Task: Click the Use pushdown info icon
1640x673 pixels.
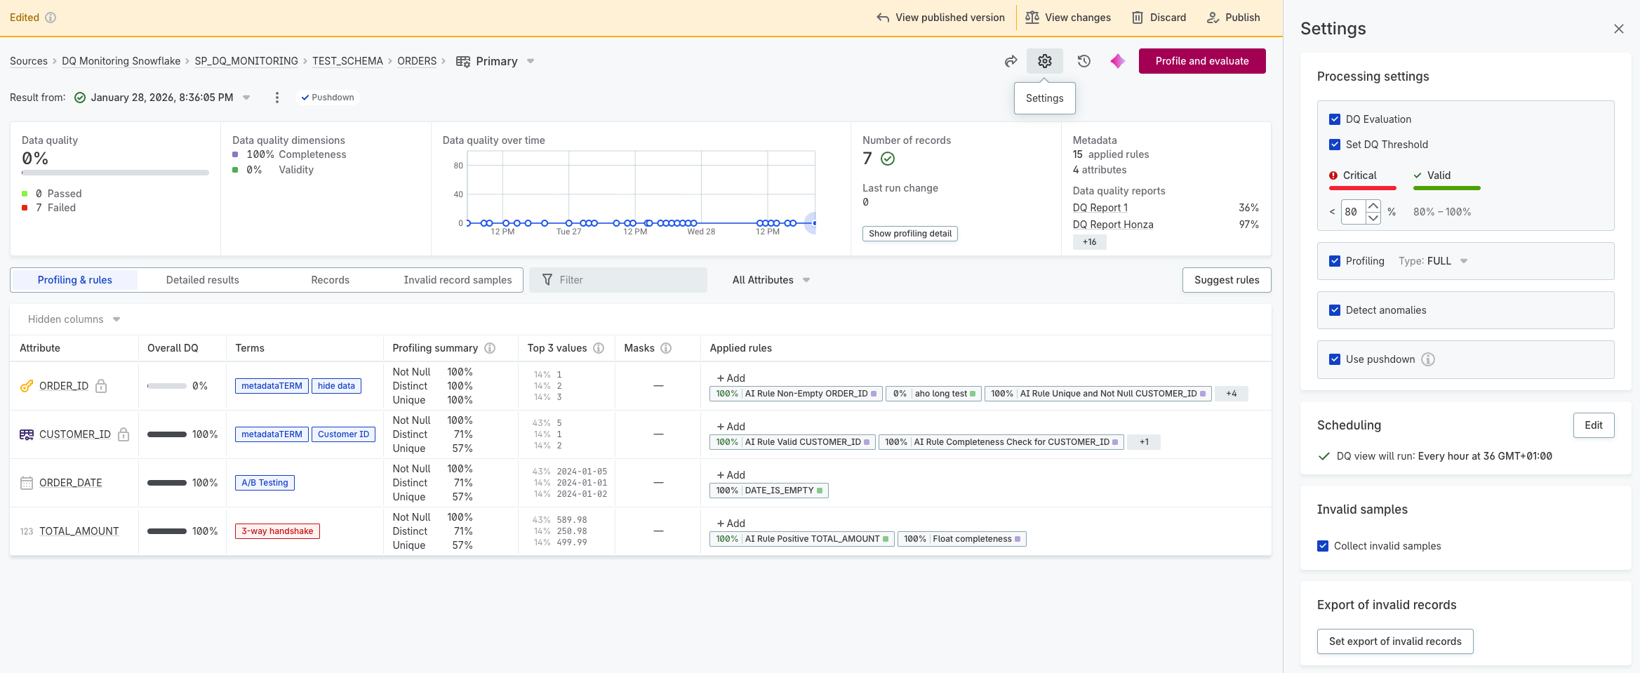Action: point(1427,359)
